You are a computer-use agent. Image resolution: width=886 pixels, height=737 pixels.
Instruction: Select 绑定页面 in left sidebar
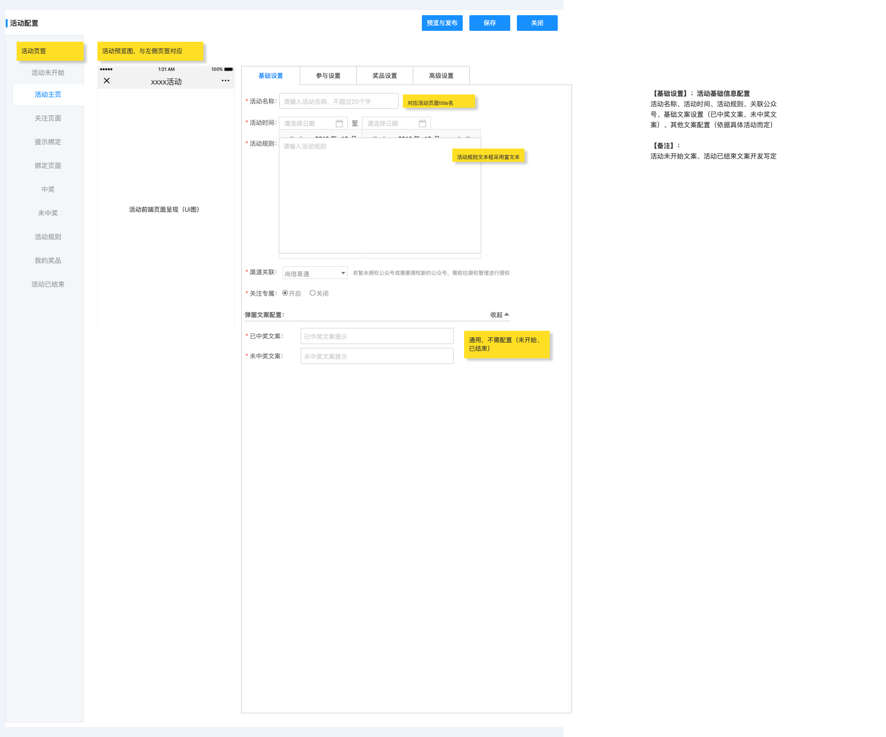tap(48, 166)
